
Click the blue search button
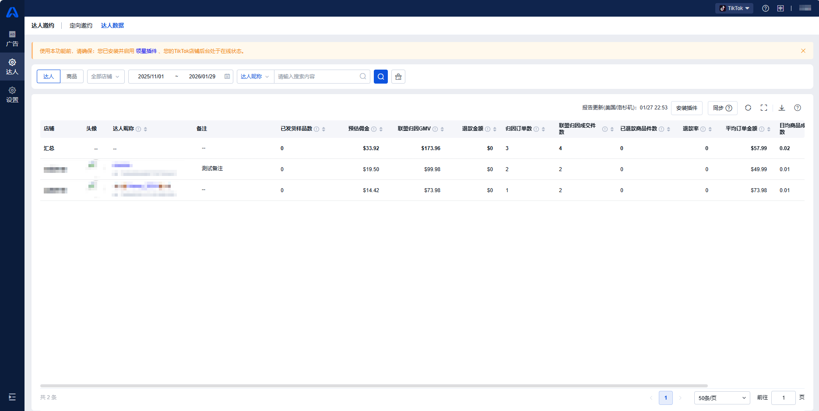click(380, 77)
